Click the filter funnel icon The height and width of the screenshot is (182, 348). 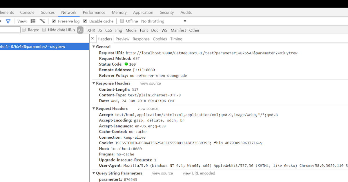8,21
